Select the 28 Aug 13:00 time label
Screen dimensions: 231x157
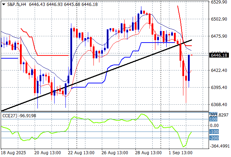(x=148, y=153)
